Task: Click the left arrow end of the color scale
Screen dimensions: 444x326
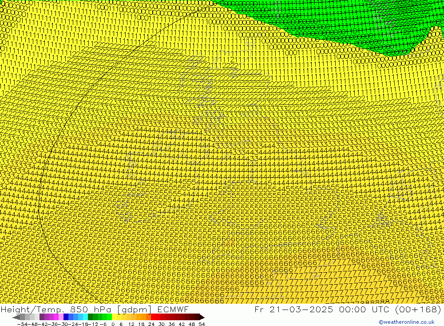Action: pos(16,317)
